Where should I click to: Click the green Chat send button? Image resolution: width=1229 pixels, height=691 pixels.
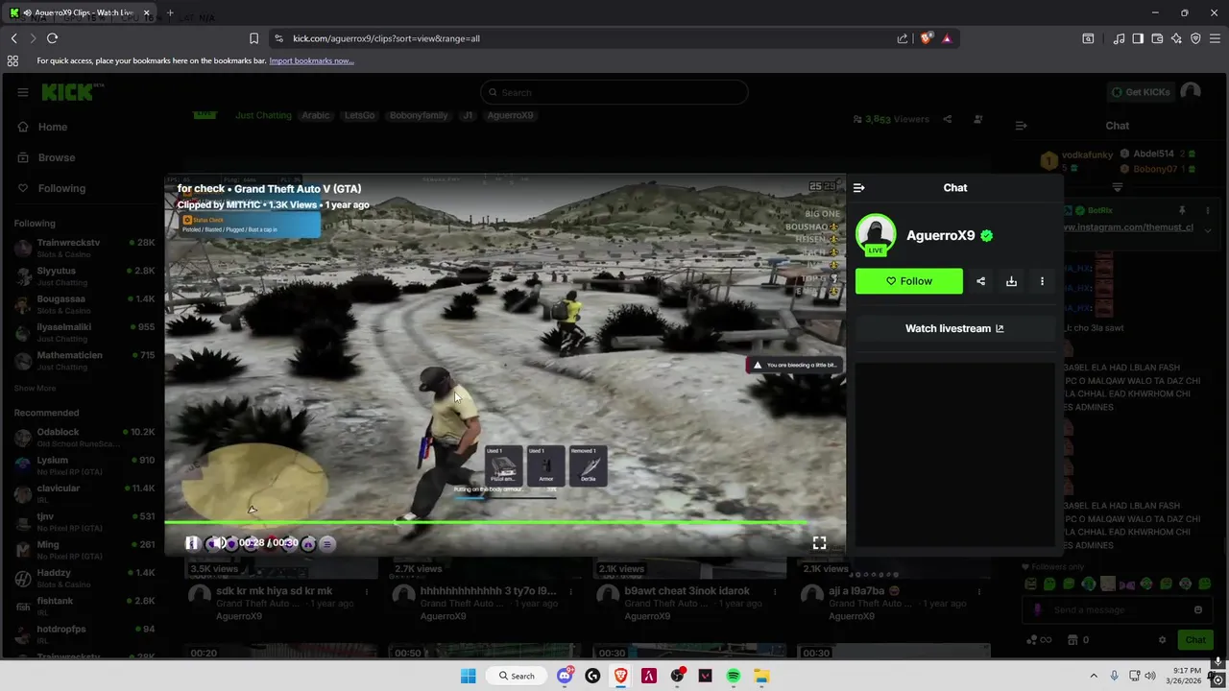1195,640
